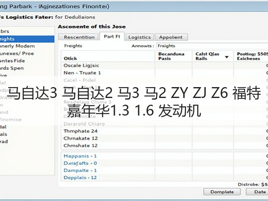Open the Happanis - 1 link
Image resolution: width=268 pixels, height=201 pixels.
[80, 156]
